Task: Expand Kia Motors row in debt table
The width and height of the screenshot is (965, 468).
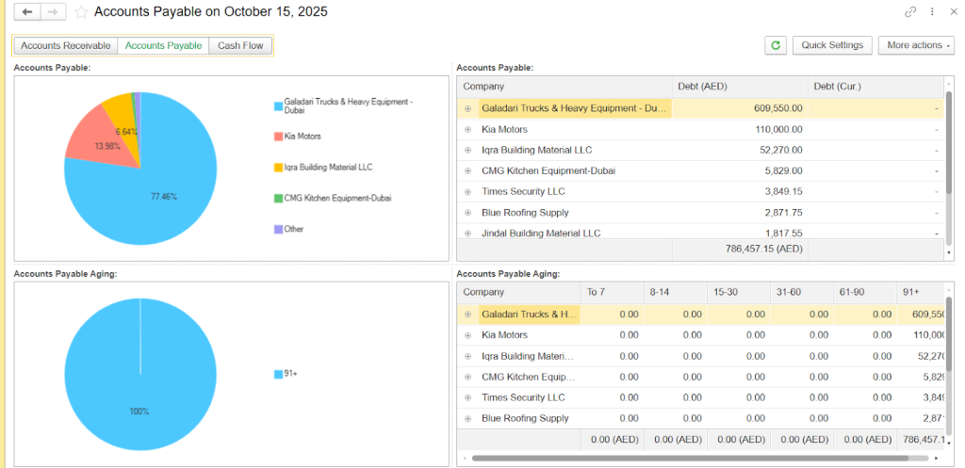Action: point(467,129)
